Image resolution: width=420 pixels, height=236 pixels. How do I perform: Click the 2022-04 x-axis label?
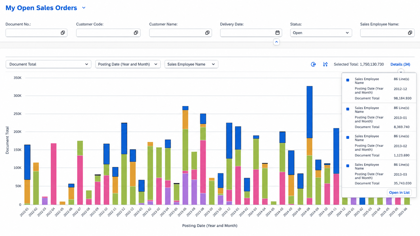click(51, 212)
